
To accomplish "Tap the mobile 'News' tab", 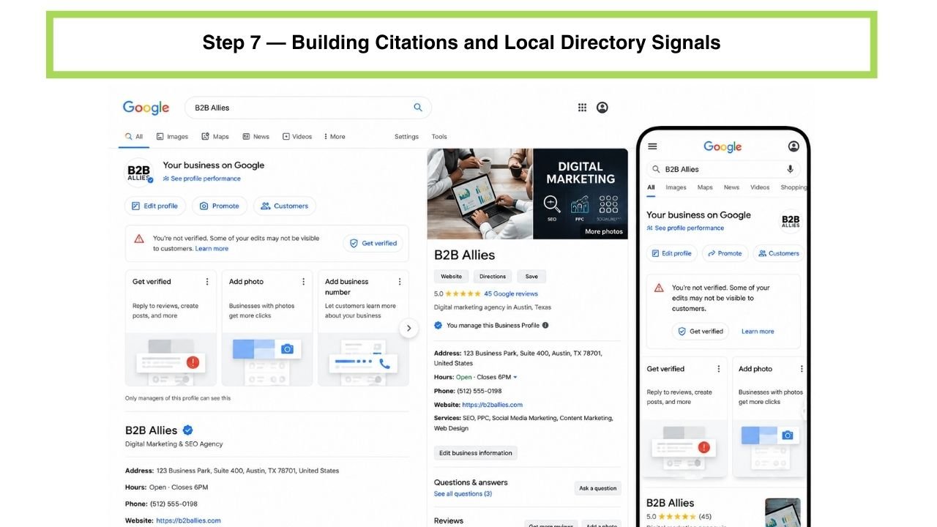I will click(731, 187).
